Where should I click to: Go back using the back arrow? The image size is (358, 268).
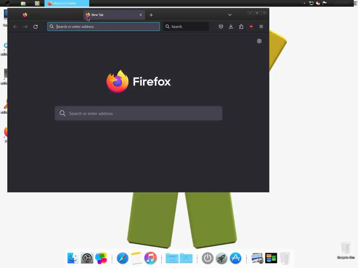point(15,27)
